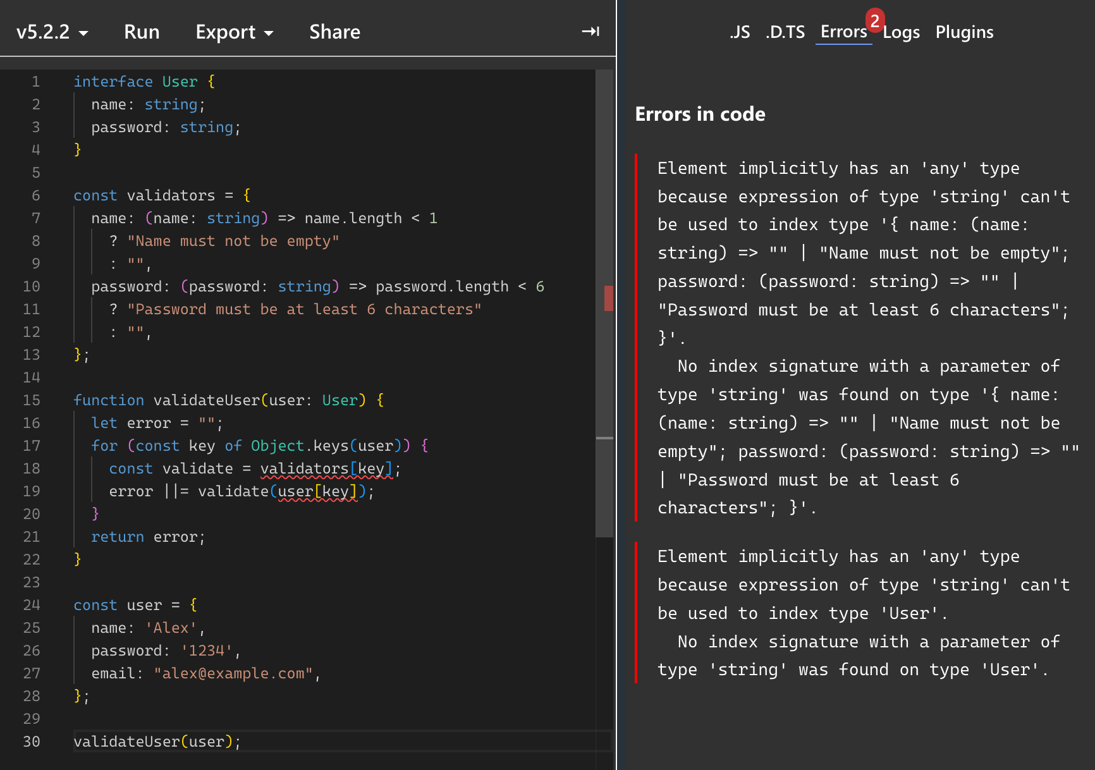The height and width of the screenshot is (770, 1095).
Task: Select the Errors tab
Action: pos(843,32)
